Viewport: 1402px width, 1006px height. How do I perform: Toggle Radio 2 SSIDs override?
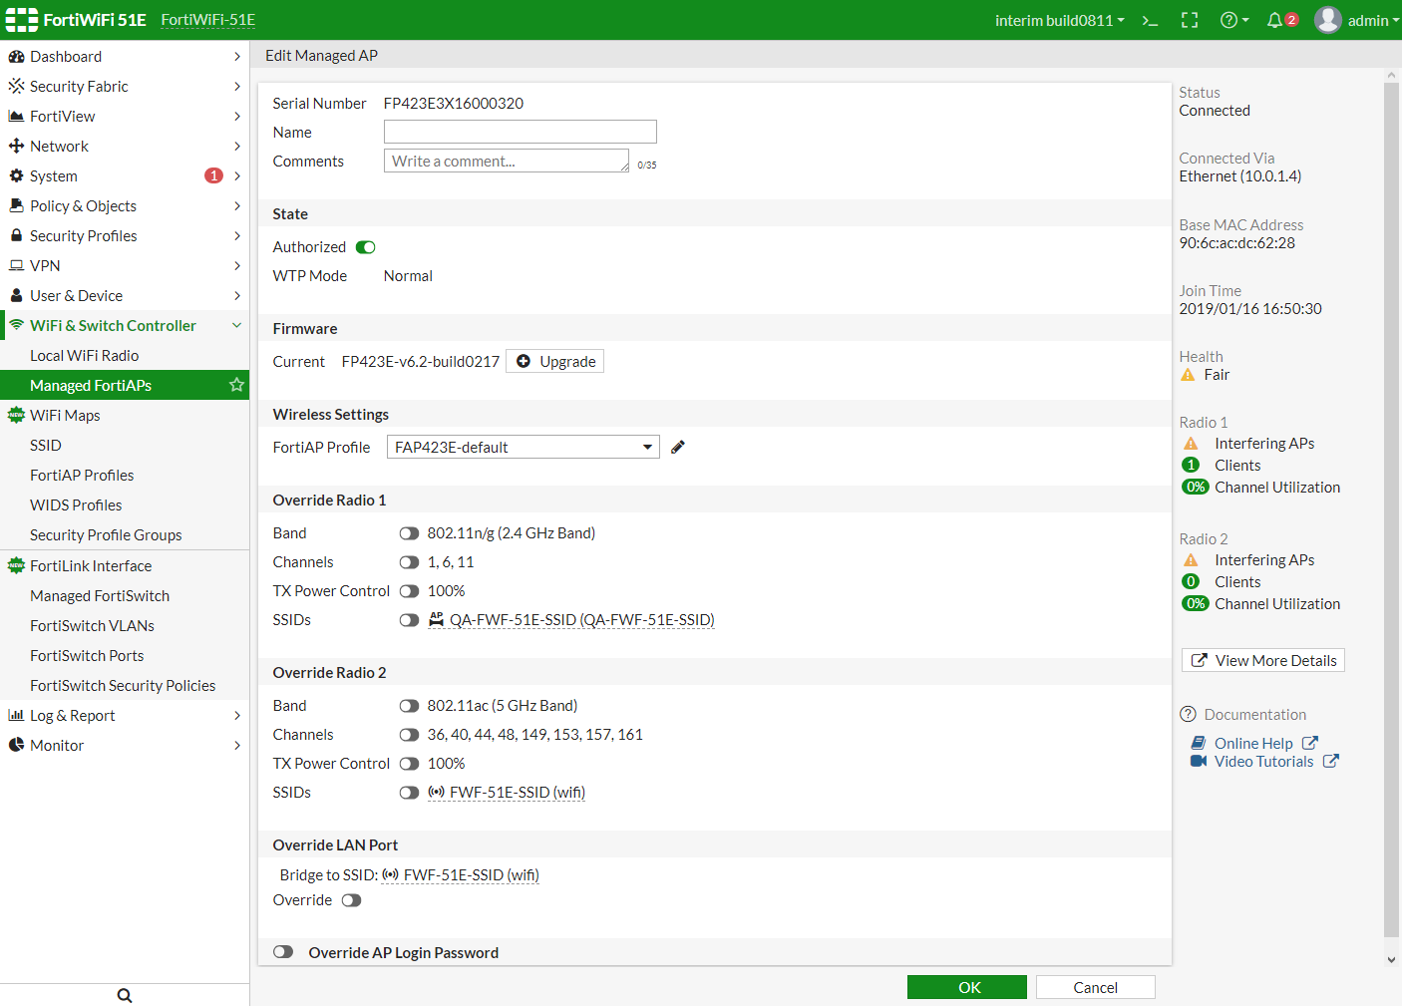[409, 793]
